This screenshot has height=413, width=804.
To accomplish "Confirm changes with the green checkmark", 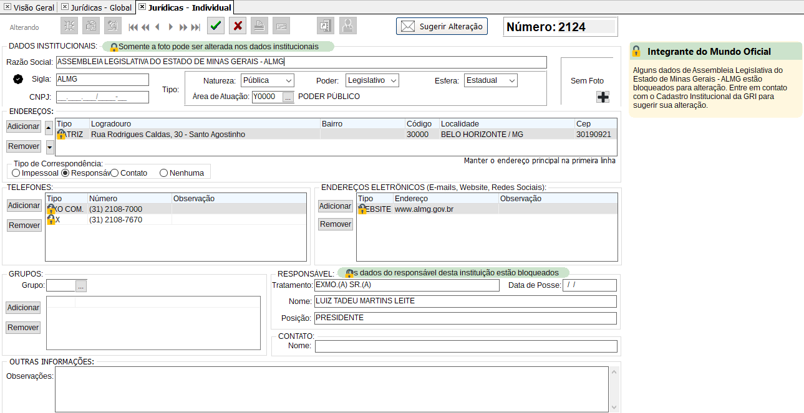I will coord(216,26).
